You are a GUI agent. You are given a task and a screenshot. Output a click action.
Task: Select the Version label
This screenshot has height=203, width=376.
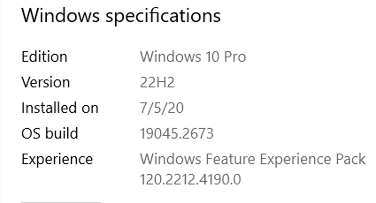click(46, 83)
